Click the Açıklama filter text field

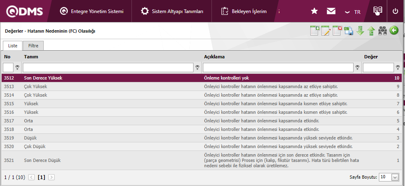(278, 67)
